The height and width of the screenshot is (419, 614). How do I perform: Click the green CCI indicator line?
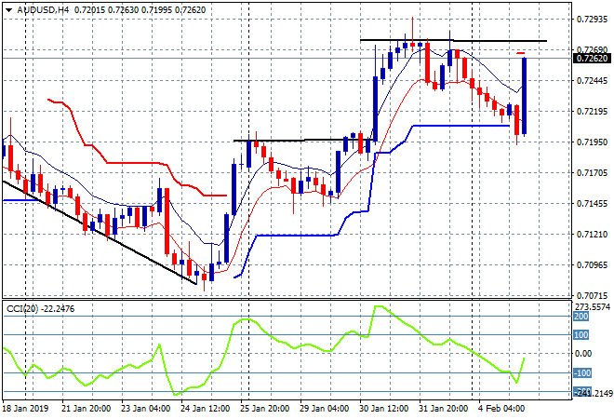click(x=263, y=350)
